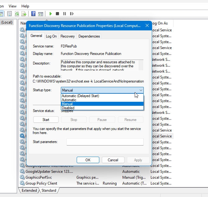208x197 pixels.
Task: Open the Dependencies tab
Action: [89, 36]
